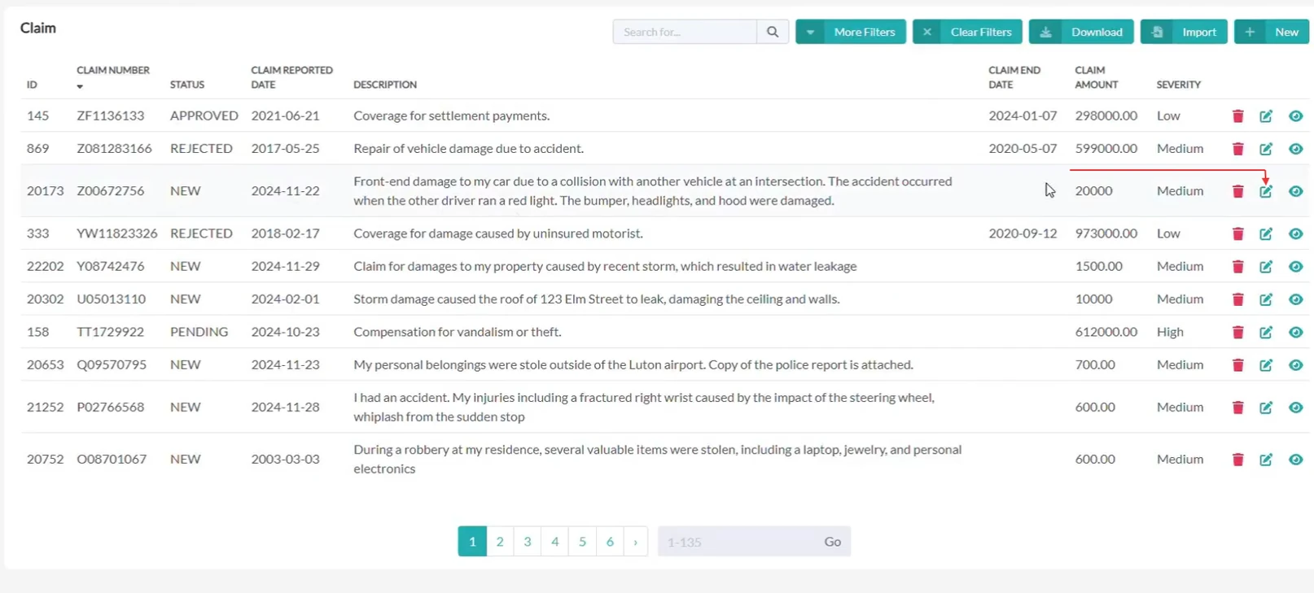The width and height of the screenshot is (1314, 593).
Task: Focus the Search for input field
Action: point(685,32)
